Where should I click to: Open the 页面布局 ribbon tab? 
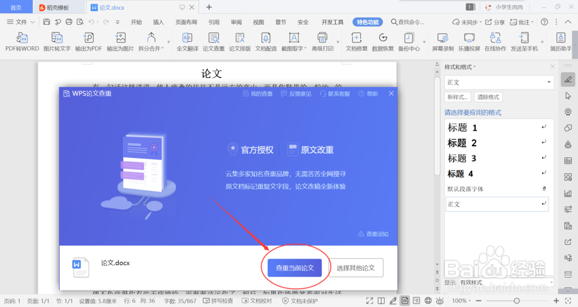(186, 22)
